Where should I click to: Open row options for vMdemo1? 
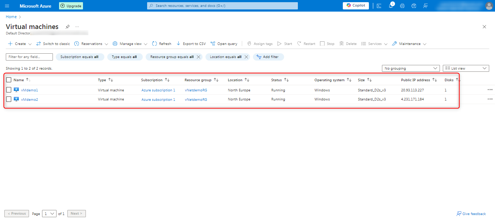(x=490, y=90)
